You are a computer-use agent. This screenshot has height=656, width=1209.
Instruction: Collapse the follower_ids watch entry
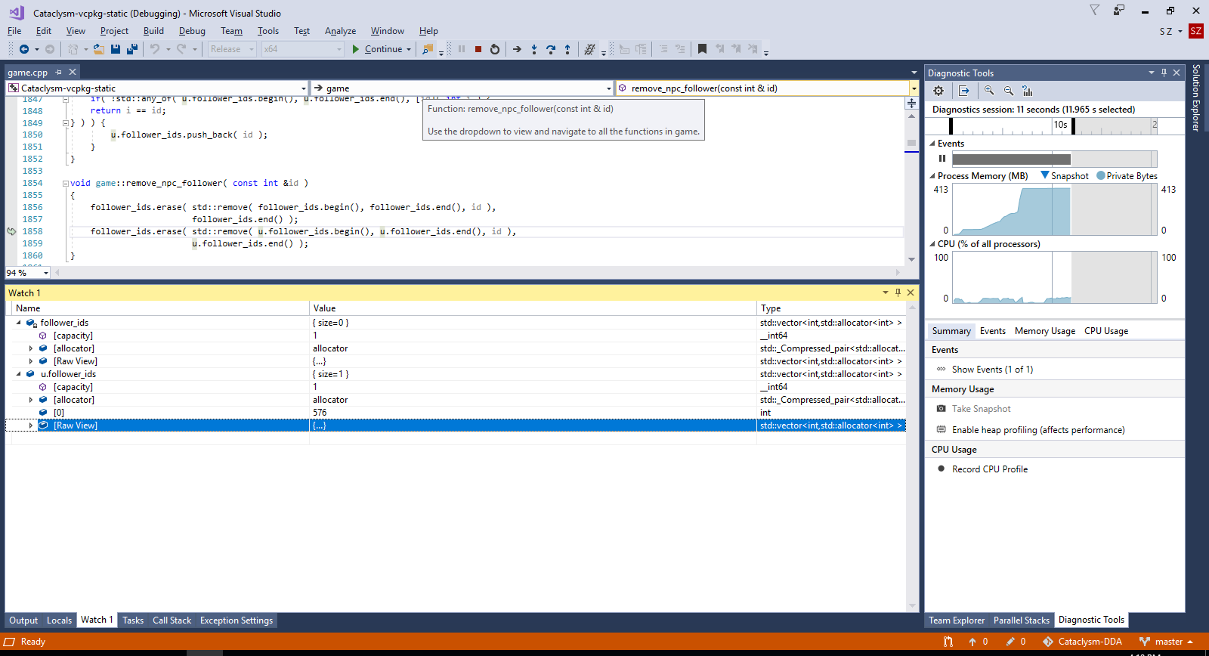(x=19, y=323)
